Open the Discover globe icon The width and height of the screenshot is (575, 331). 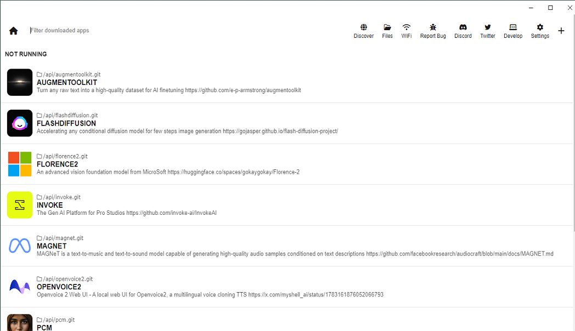pos(363,27)
